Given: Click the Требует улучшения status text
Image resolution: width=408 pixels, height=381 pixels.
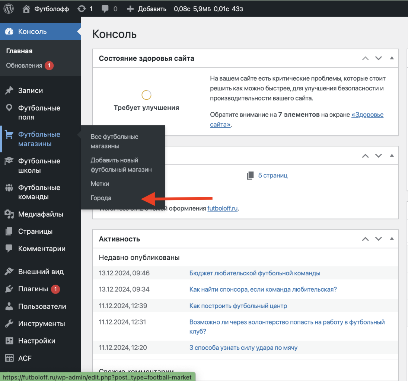Looking at the screenshot, I should tap(146, 108).
